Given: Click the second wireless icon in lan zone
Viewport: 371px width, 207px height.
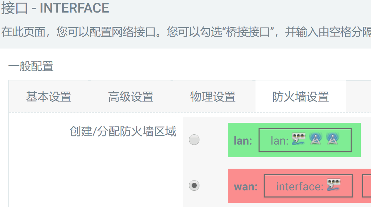Looking at the screenshot, I should click(x=332, y=139).
